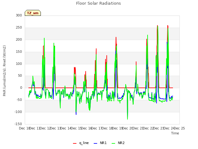Click the blue NR1 legend swatch
Screen dimensions: 198x149
[95, 143]
